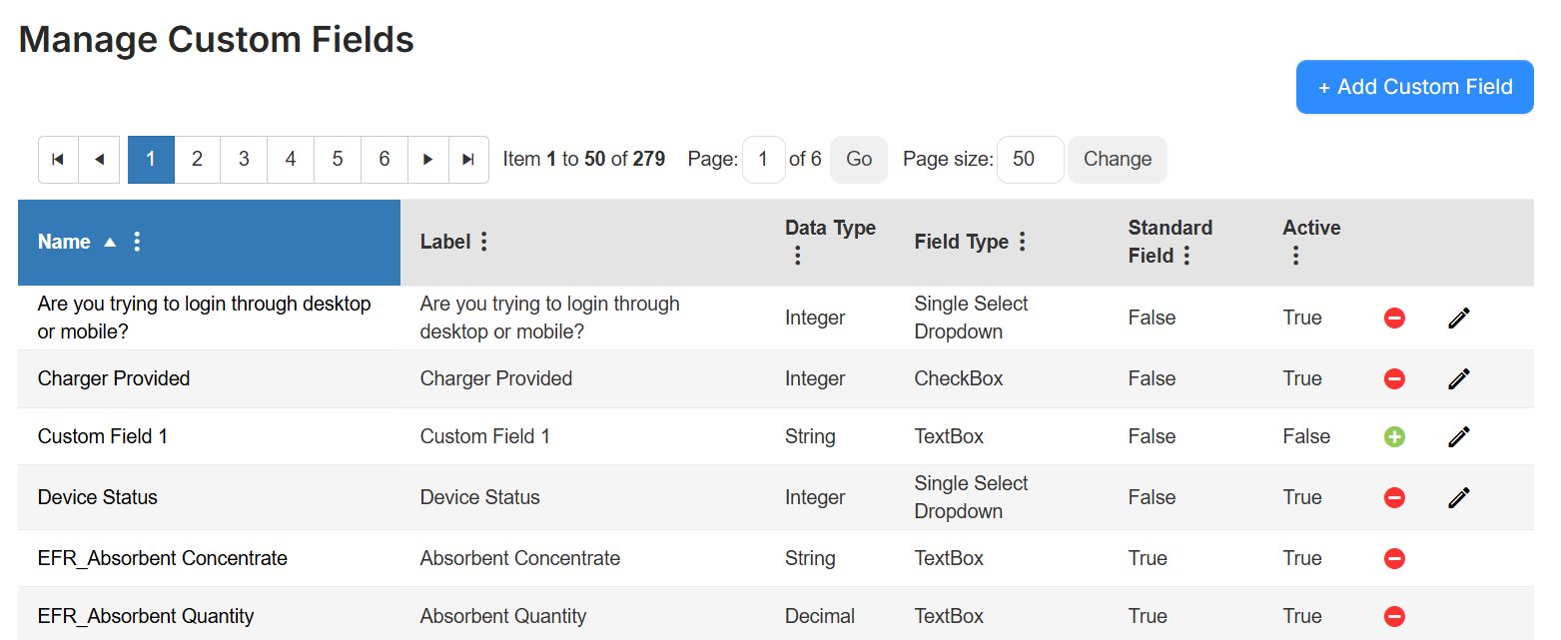Go to the previous page arrow icon

click(99, 159)
